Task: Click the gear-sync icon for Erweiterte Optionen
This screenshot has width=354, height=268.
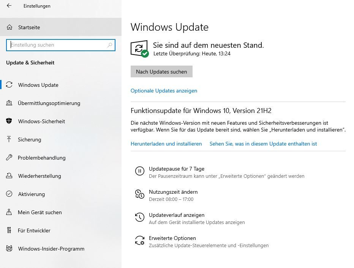Action: [139, 240]
